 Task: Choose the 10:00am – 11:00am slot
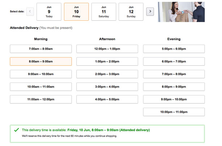pos(41,87)
